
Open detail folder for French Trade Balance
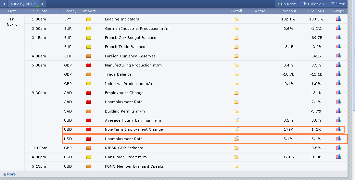[236, 47]
